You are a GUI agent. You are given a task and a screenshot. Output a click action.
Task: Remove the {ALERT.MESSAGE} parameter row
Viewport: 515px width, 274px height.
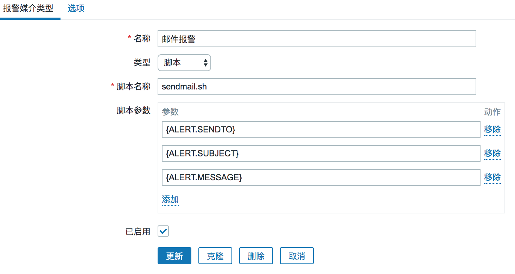pyautogui.click(x=492, y=178)
